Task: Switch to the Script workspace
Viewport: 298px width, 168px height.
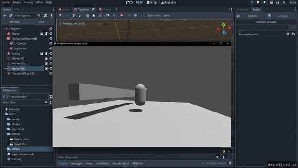Action: [x=152, y=2]
